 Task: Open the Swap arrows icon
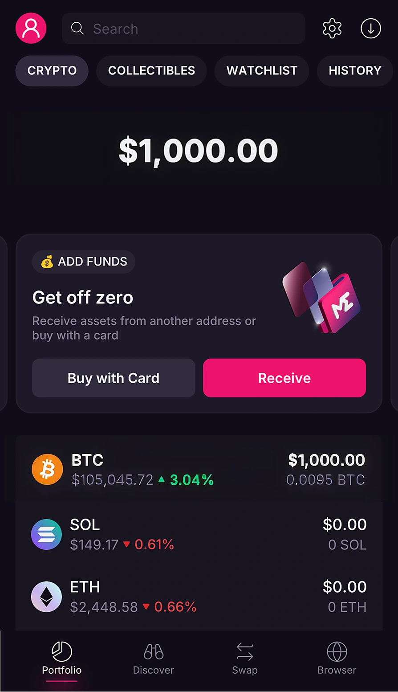245,651
